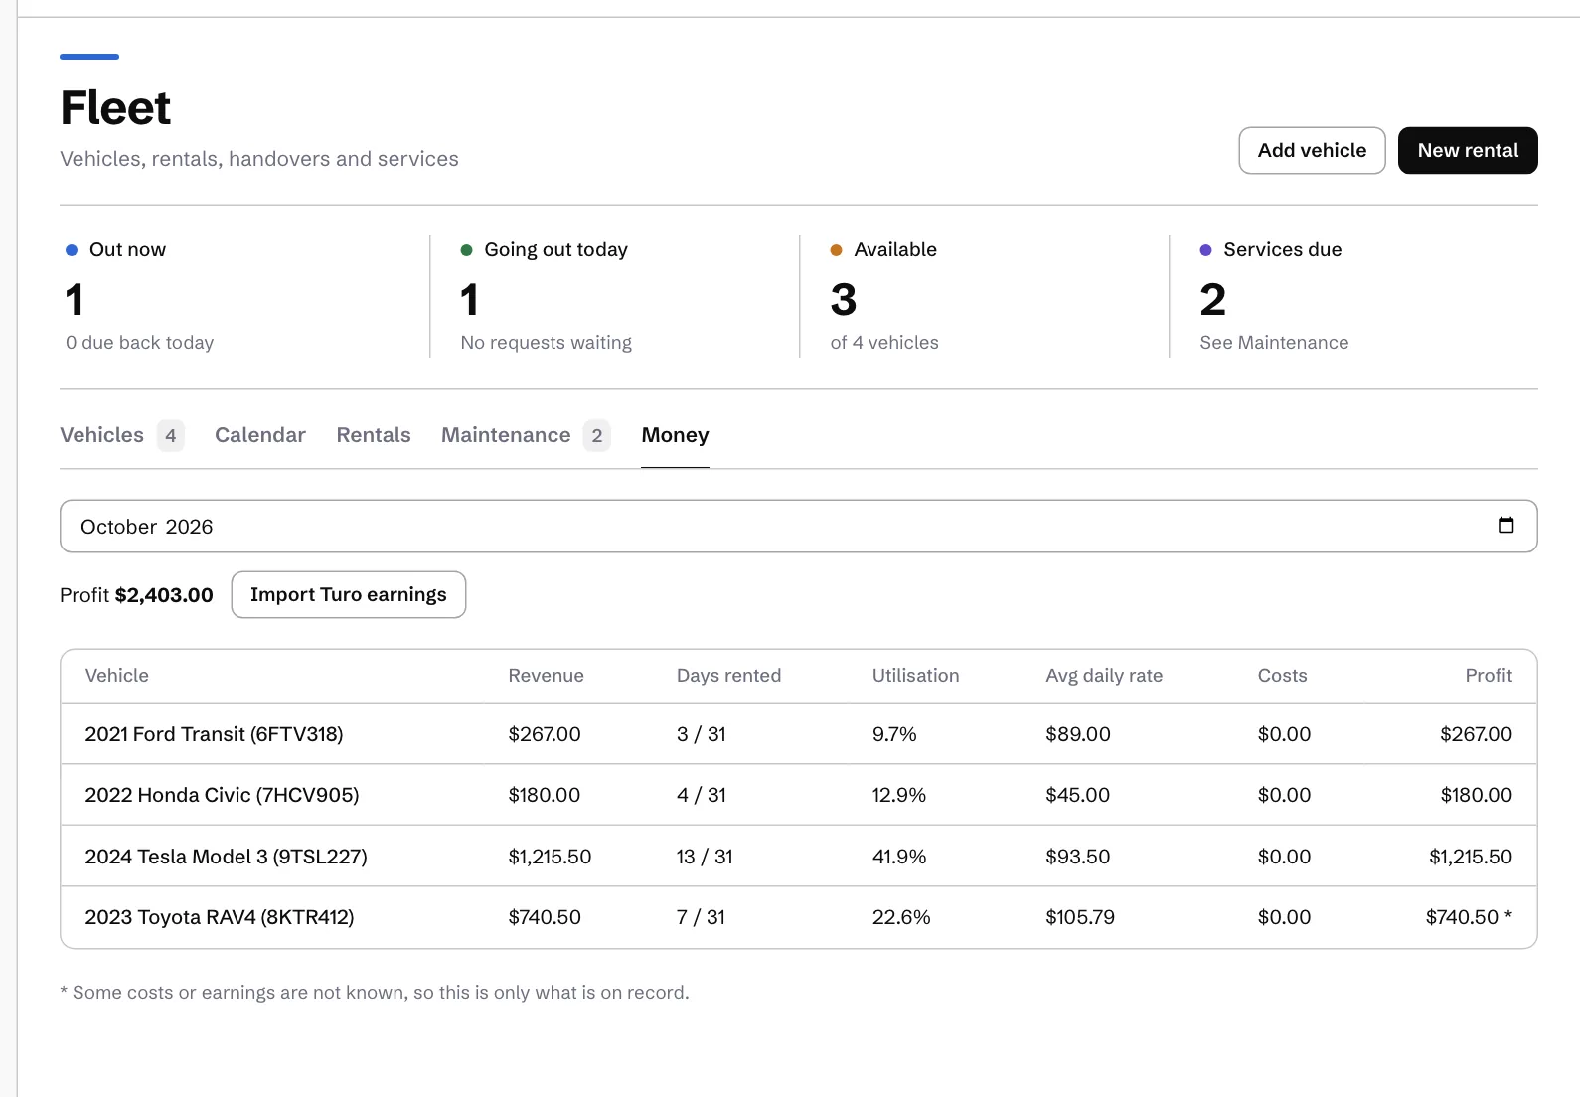Open the calendar picker icon in month field
The width and height of the screenshot is (1580, 1097).
1505,526
